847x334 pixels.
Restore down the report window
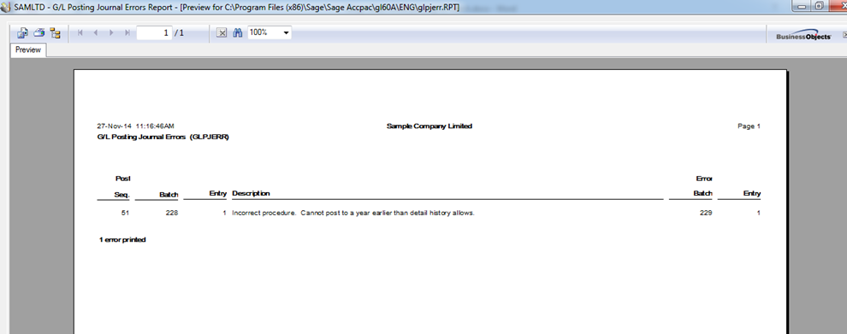click(819, 6)
